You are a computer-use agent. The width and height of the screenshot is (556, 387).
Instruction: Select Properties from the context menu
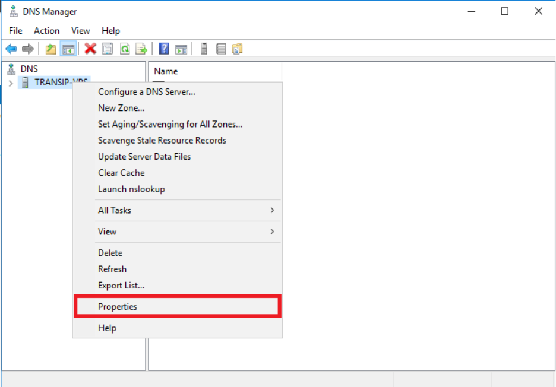click(118, 307)
